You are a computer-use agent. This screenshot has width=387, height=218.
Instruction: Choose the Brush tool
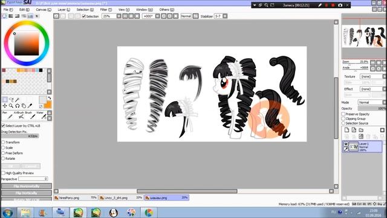coord(30,115)
